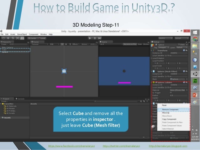Image resolution: width=200 pixels, height=150 pixels.
Task: Open Sphere Collider gear settings
Action: (187, 82)
